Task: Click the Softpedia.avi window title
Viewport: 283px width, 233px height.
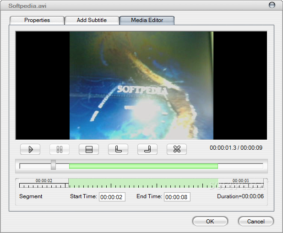Action: coord(27,6)
